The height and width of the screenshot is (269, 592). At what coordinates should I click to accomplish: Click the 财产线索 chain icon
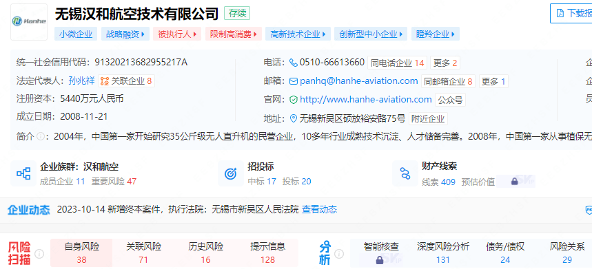pos(405,173)
